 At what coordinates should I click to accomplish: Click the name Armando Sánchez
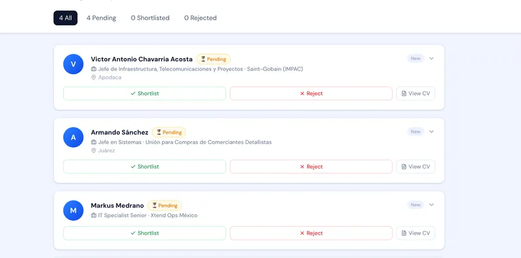(x=120, y=132)
